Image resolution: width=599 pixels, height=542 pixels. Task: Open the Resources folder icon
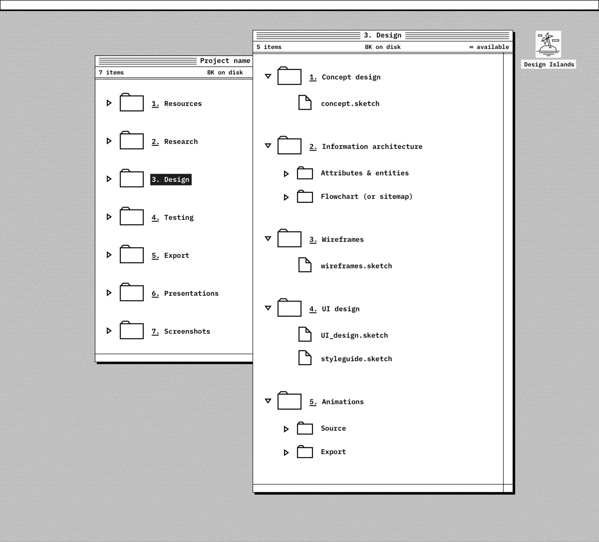[131, 103]
